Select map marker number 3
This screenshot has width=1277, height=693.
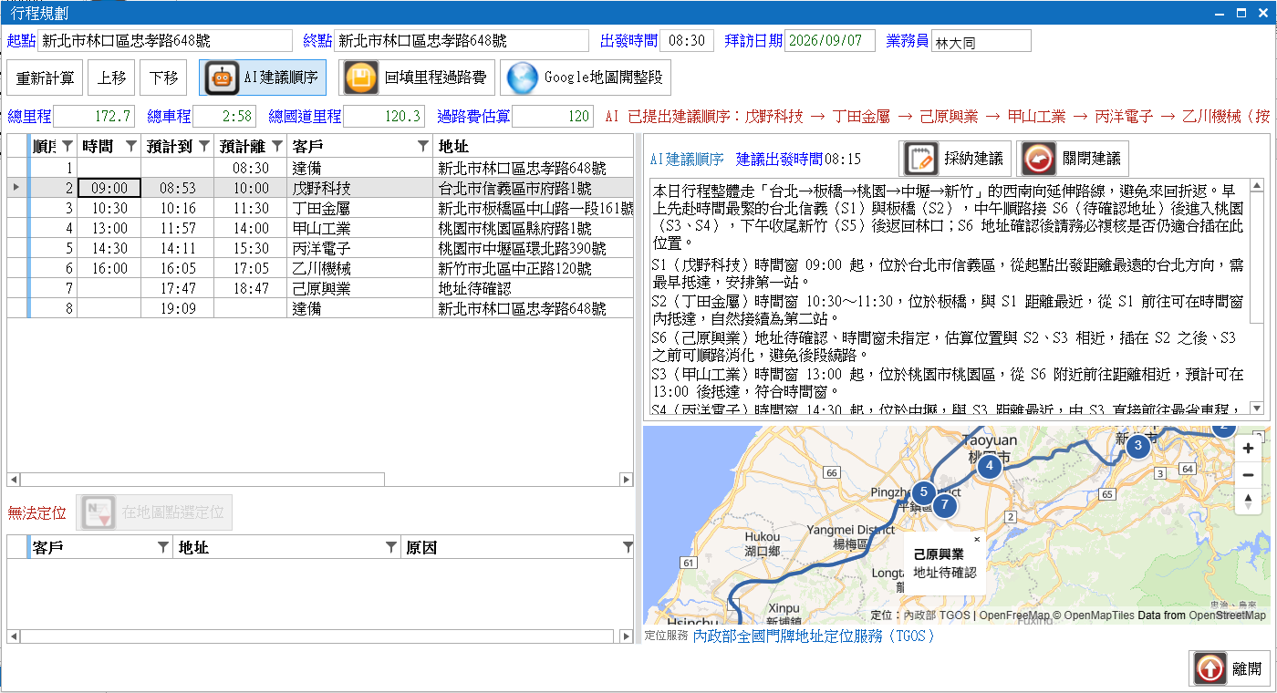tap(1137, 446)
